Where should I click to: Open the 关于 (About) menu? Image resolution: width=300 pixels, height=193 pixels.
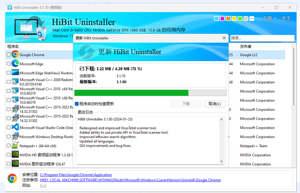286,18
